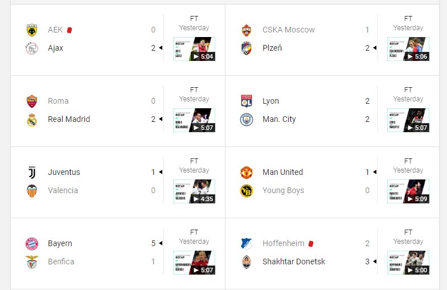
Task: Click the Shakhtar Donetsk crest icon
Action: pyautogui.click(x=247, y=262)
